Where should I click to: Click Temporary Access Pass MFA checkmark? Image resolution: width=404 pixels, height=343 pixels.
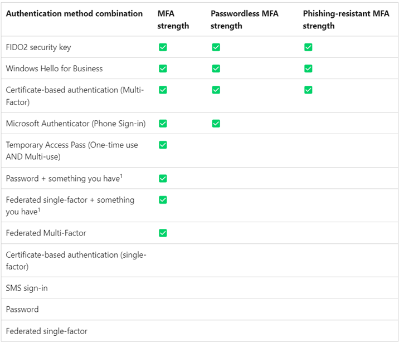pyautogui.click(x=163, y=145)
